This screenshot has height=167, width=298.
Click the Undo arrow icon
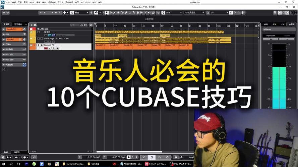pos(4,12)
